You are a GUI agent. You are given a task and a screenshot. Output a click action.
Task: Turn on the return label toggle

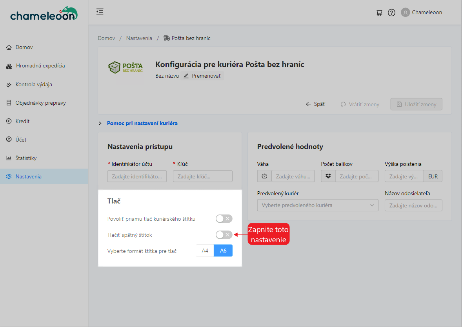[x=224, y=235]
